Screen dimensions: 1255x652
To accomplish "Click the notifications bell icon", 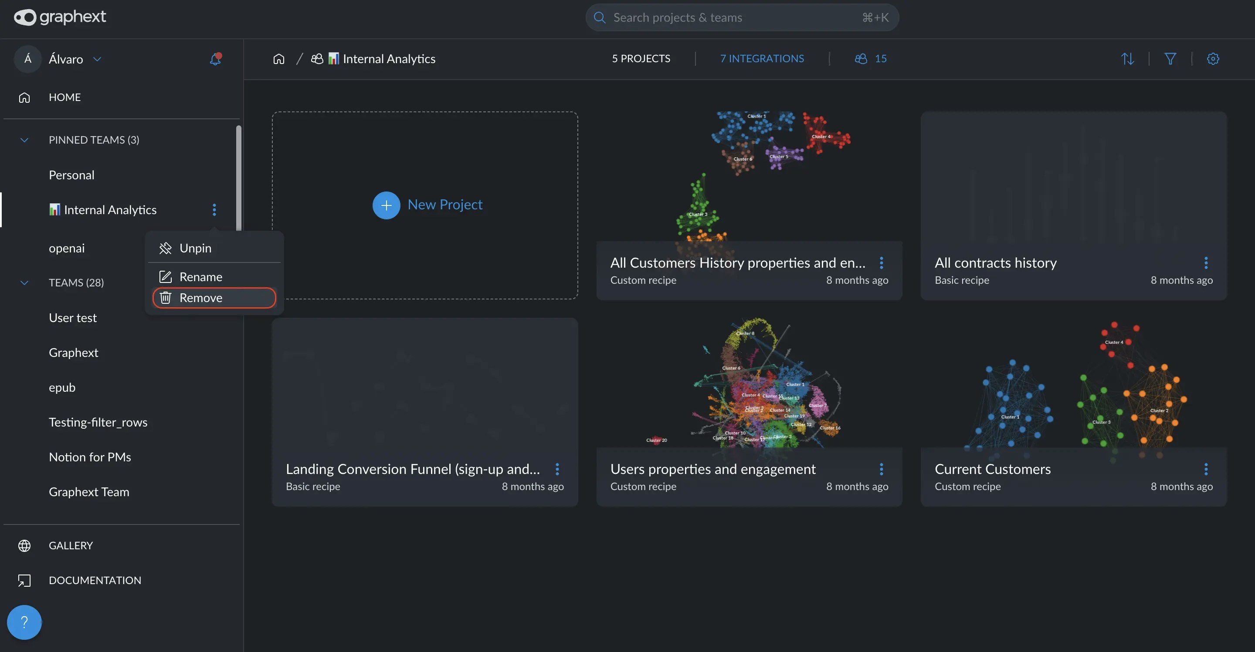I will coord(215,59).
